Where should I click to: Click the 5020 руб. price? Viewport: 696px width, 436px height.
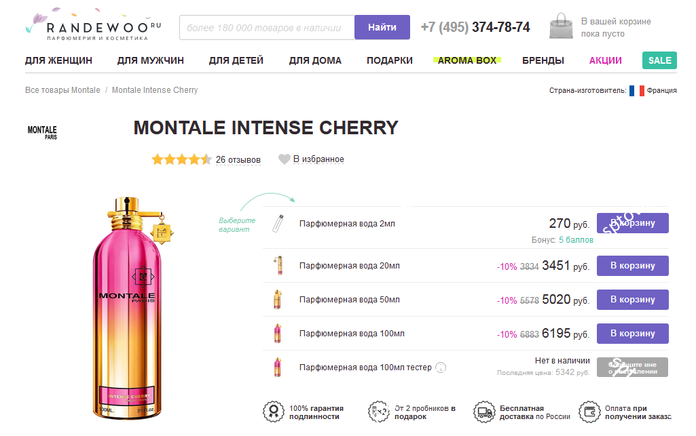click(x=566, y=300)
